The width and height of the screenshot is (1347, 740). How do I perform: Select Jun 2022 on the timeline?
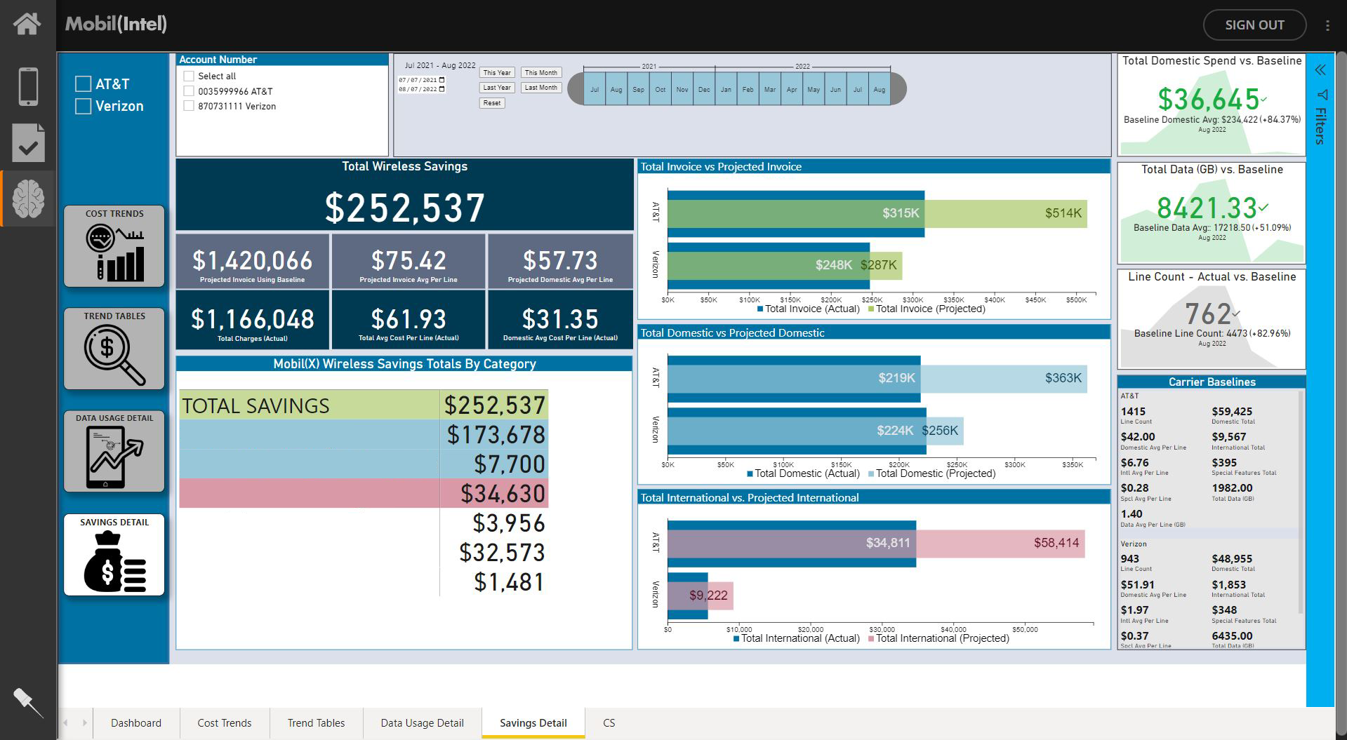click(835, 89)
